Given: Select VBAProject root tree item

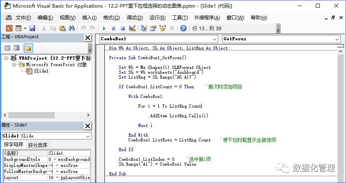Looking at the screenshot, I should [x=55, y=58].
